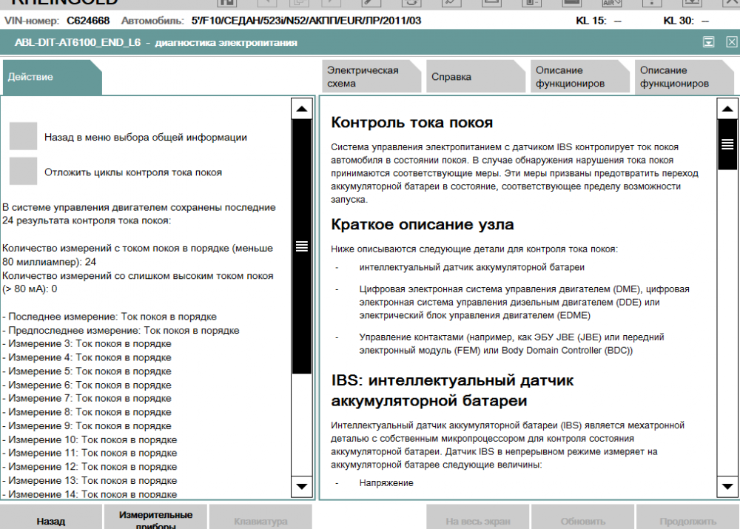This screenshot has width=740, height=529.
Task: Click the Обновить button
Action: (x=582, y=520)
